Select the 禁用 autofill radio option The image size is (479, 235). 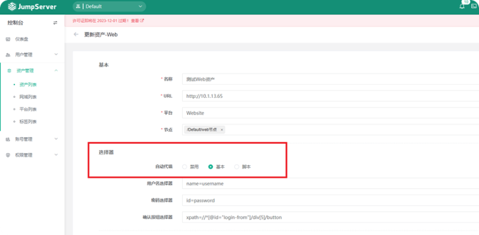[x=184, y=167]
